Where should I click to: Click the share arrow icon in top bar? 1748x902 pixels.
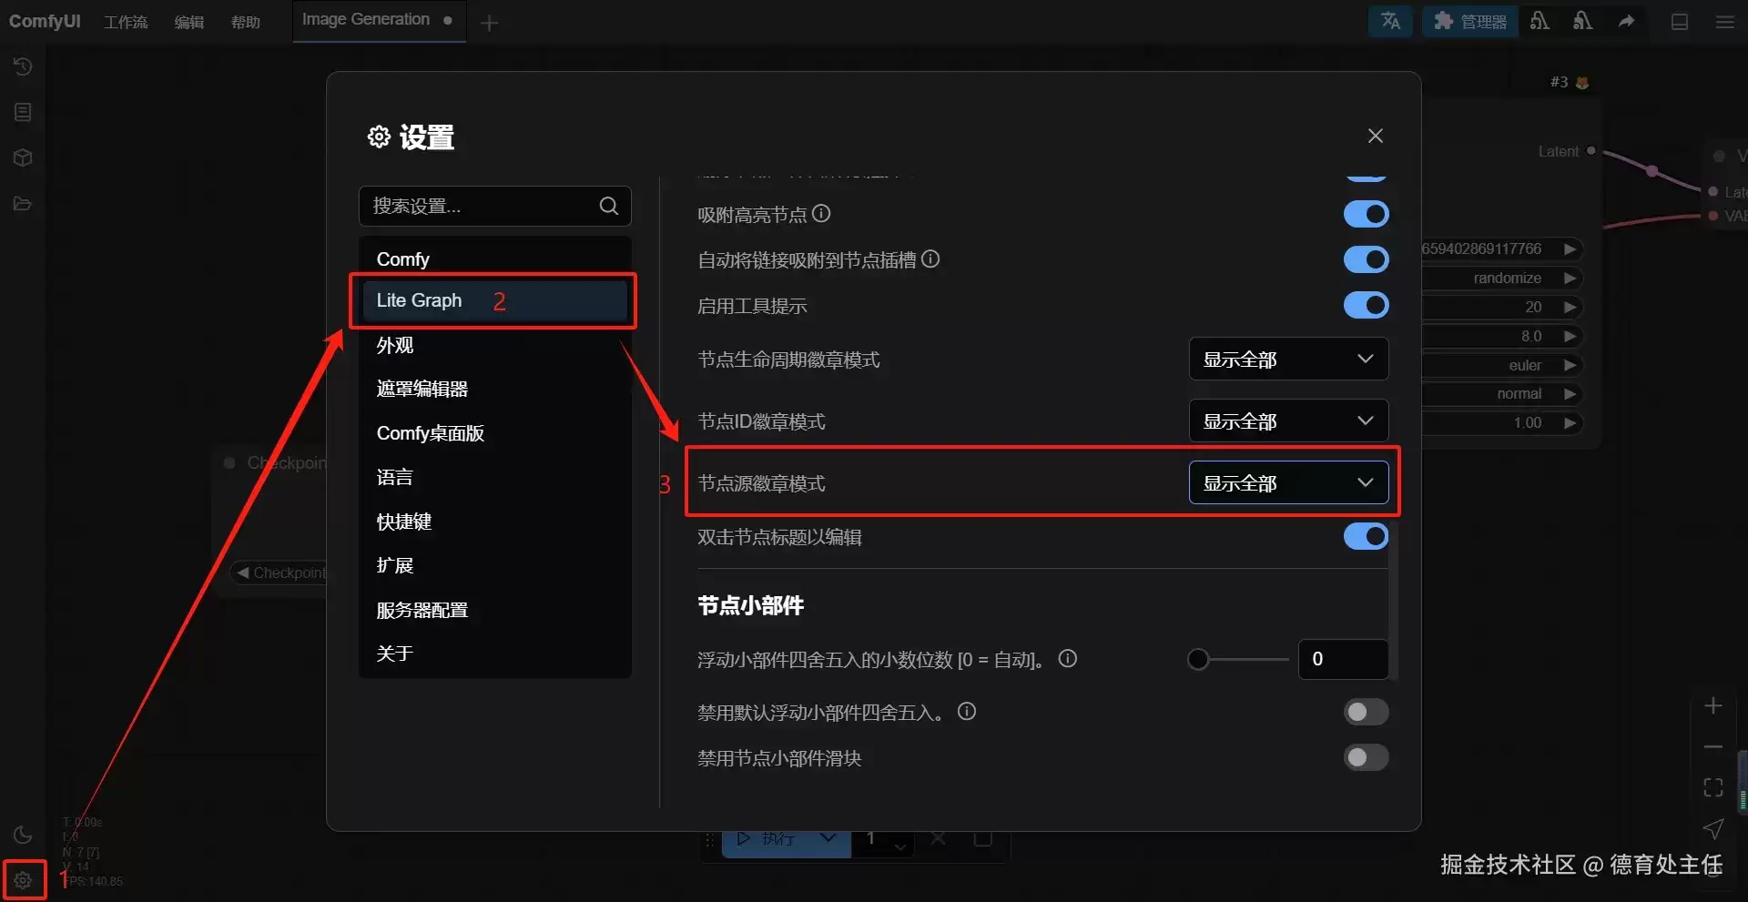tap(1626, 21)
